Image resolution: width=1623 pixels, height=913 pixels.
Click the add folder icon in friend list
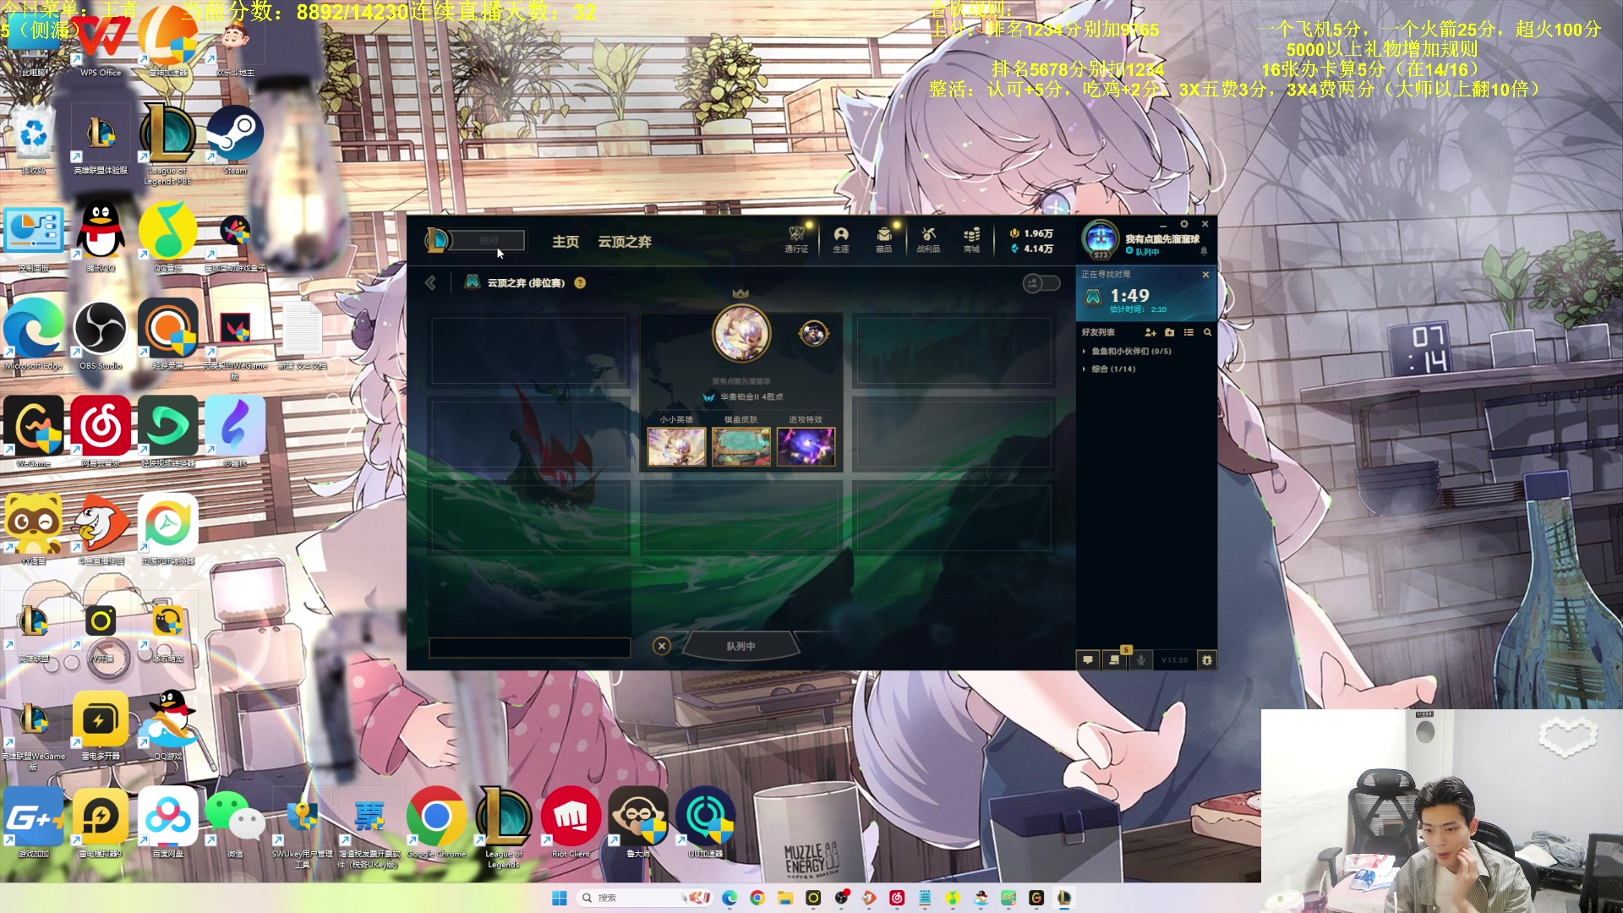point(1169,332)
